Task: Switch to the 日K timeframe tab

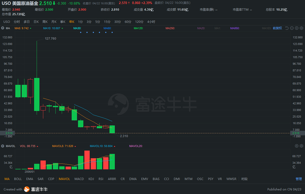Action: pos(36,22)
